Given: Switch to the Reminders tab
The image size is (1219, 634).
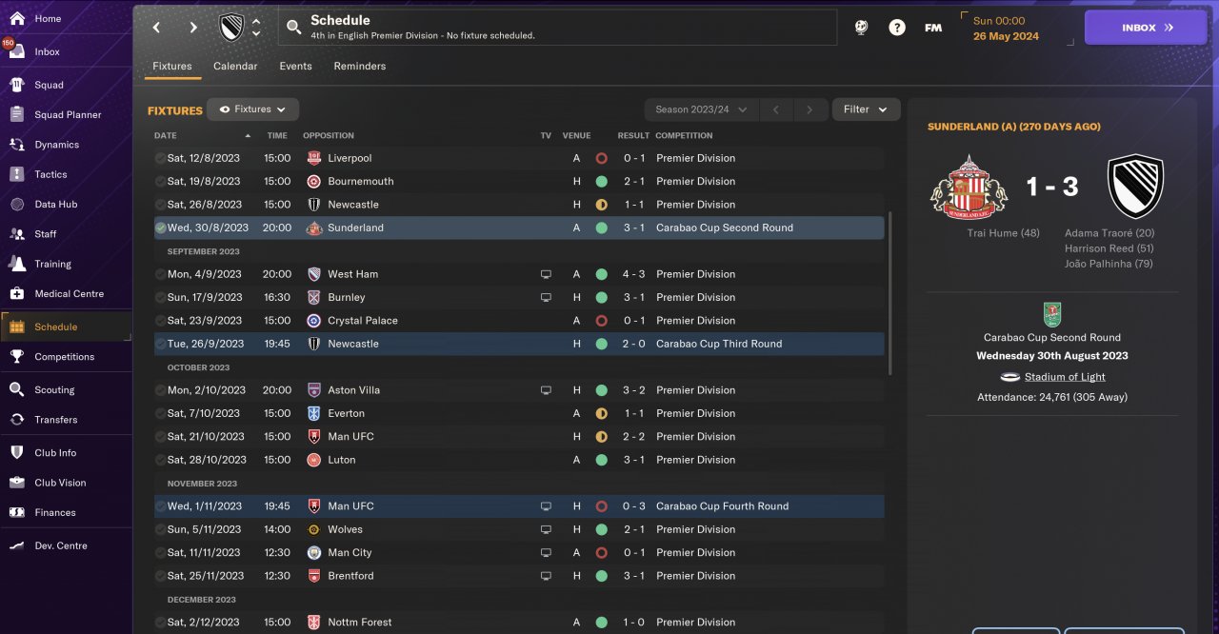Looking at the screenshot, I should tap(360, 67).
